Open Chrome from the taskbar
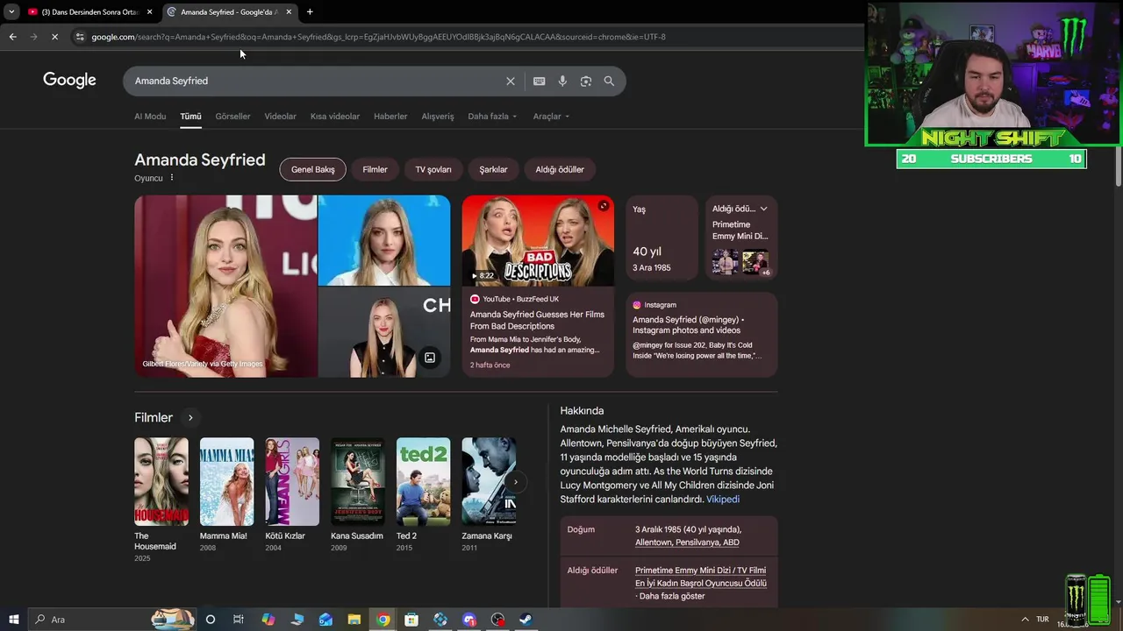The height and width of the screenshot is (631, 1123). click(383, 620)
